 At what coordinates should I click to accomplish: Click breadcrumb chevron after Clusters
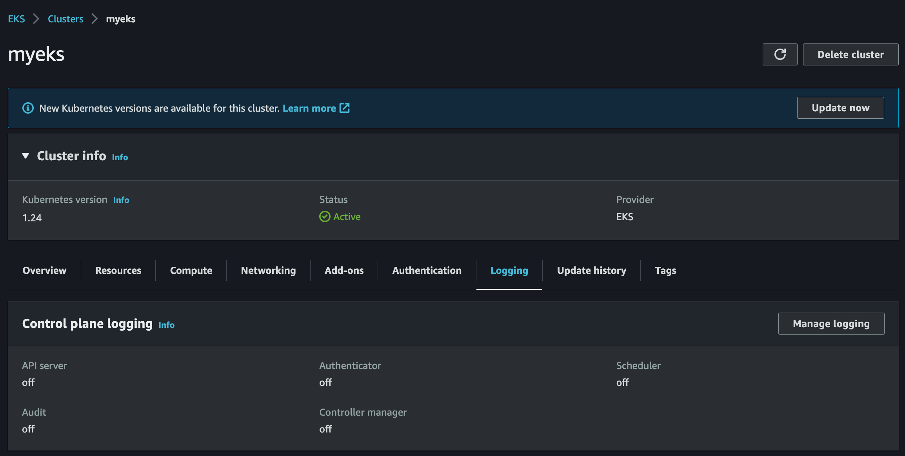click(x=94, y=19)
